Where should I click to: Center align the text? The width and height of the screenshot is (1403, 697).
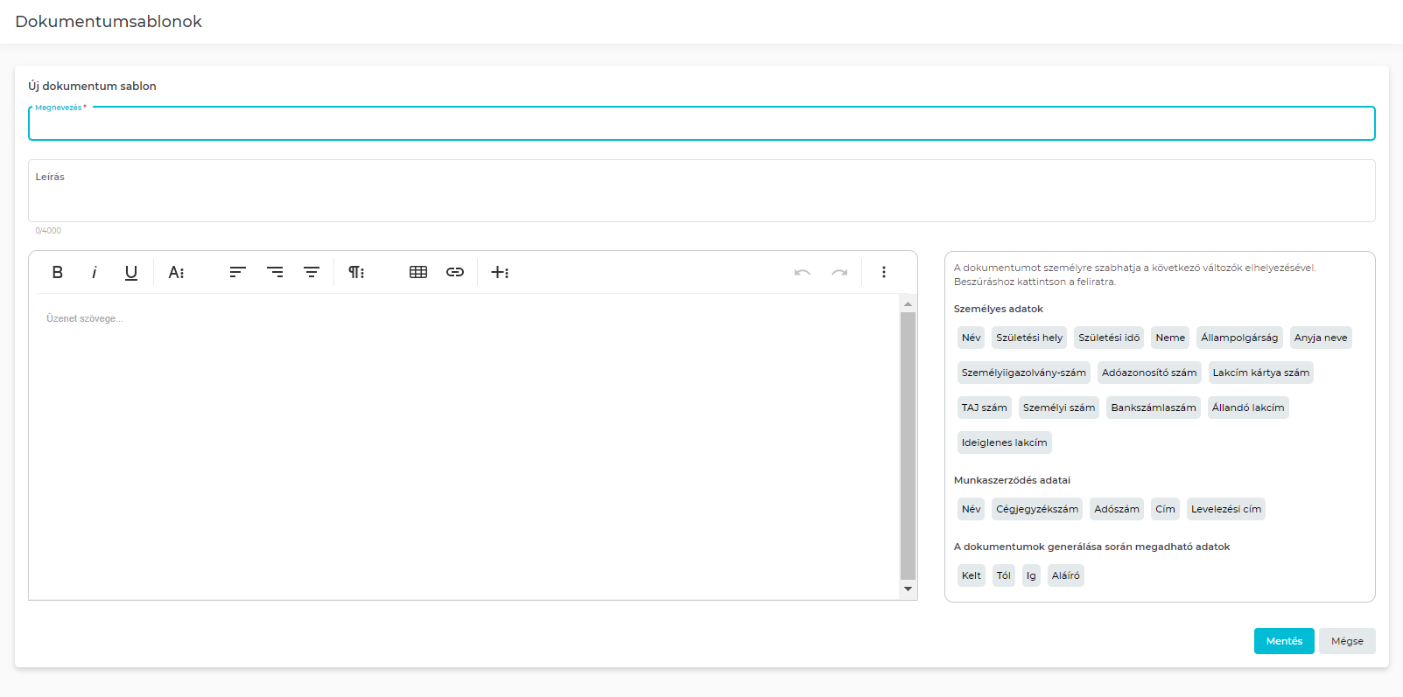click(x=312, y=272)
